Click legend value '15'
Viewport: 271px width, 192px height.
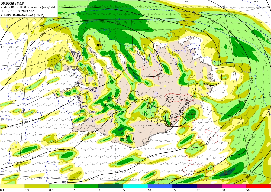(174, 190)
